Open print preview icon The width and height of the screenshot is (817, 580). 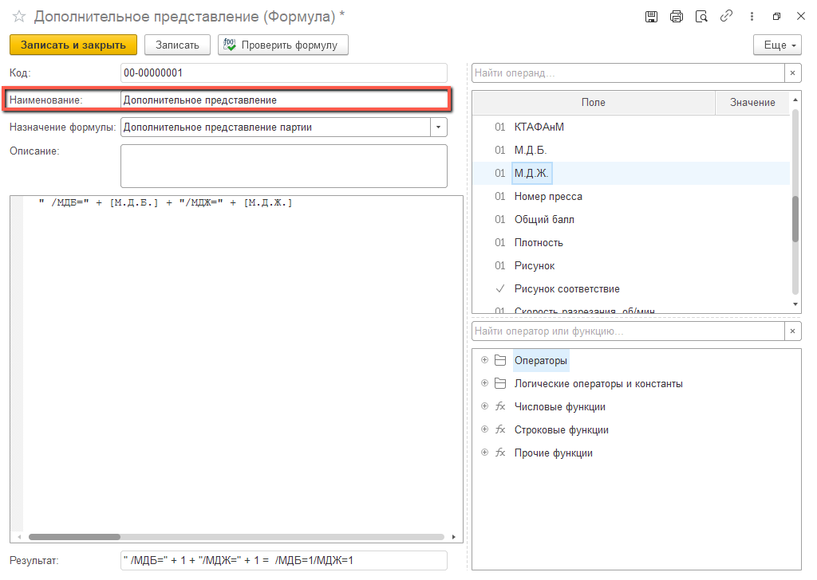[x=701, y=16]
